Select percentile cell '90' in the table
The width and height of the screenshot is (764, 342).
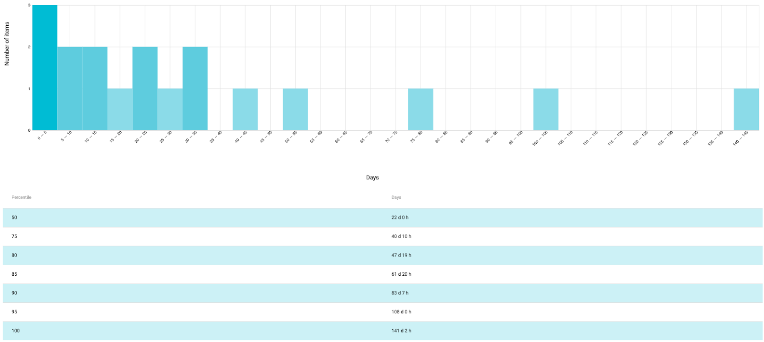tap(14, 293)
